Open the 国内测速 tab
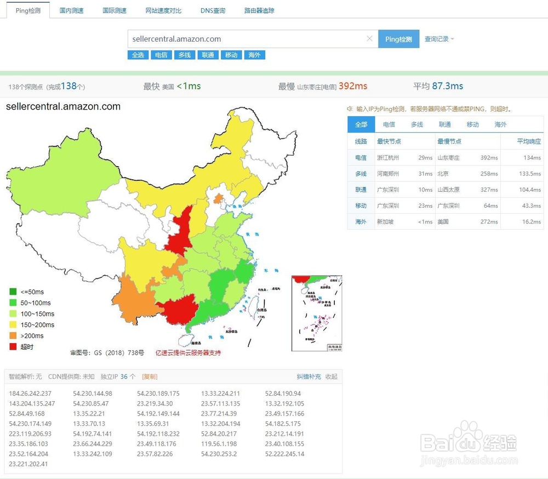Screen dimensions: 548x479 [x=71, y=10]
